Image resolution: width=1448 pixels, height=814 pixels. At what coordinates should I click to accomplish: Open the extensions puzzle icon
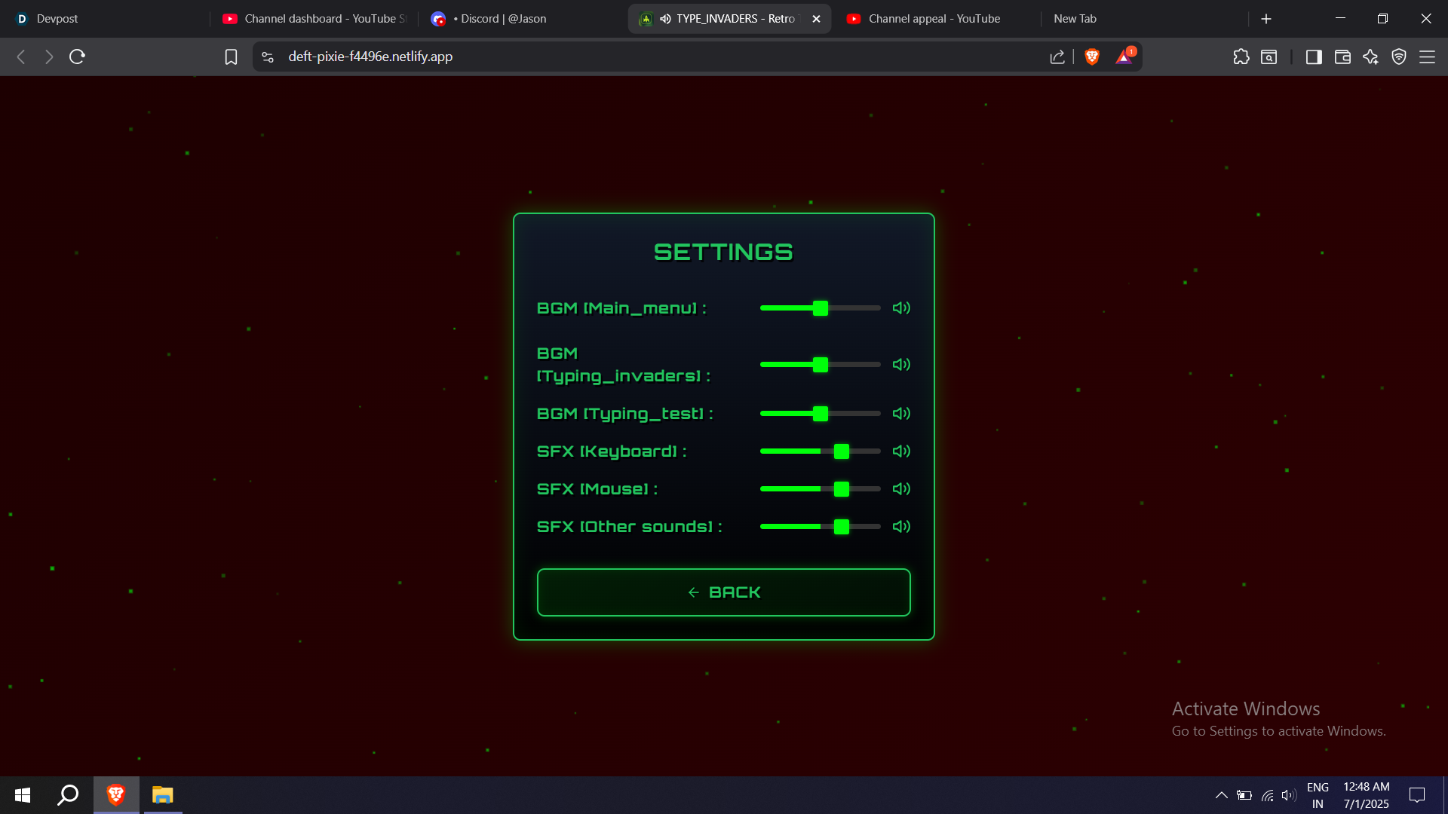pyautogui.click(x=1241, y=57)
